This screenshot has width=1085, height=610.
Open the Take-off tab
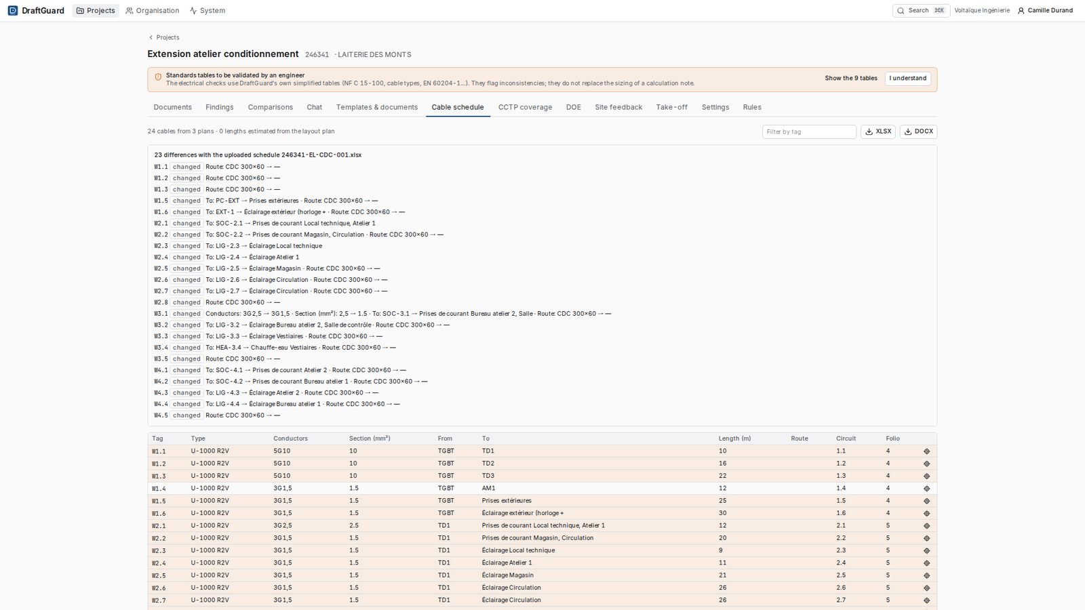(672, 107)
